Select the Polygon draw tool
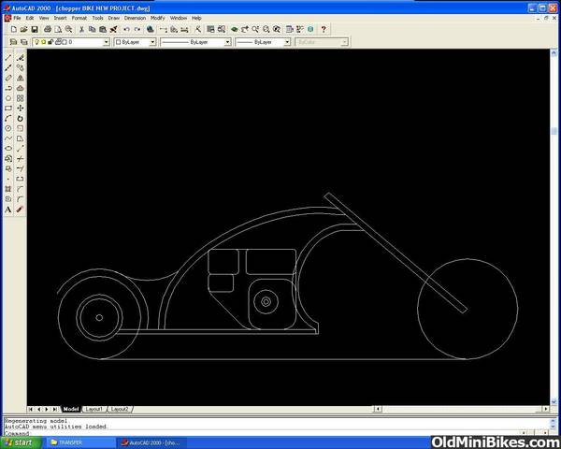This screenshot has height=449, width=561. coord(8,98)
